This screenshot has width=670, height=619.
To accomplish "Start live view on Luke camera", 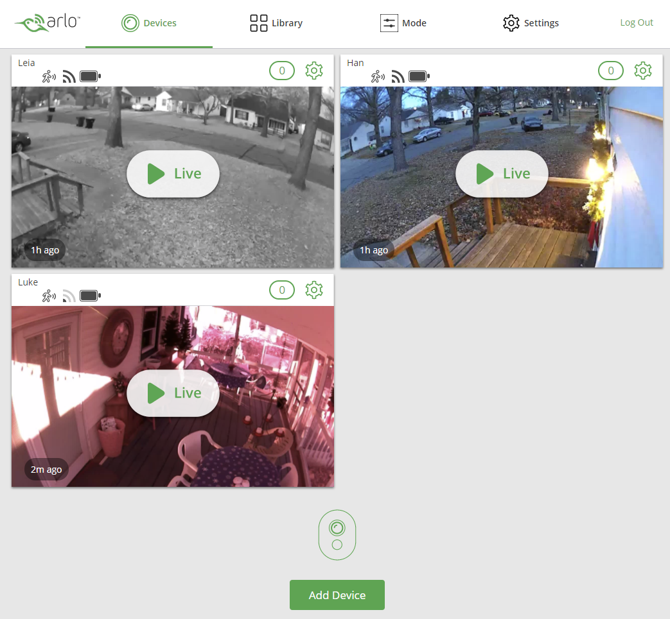I will pos(173,393).
